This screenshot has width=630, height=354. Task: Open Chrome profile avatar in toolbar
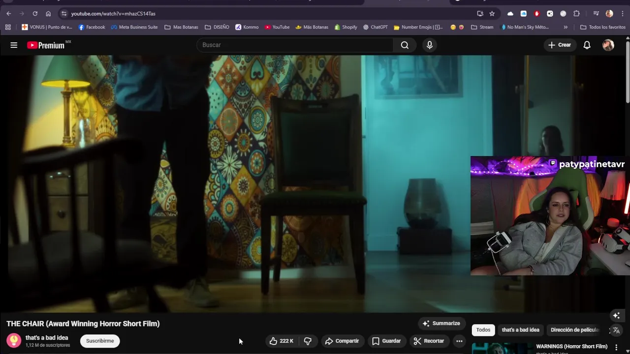(x=609, y=14)
